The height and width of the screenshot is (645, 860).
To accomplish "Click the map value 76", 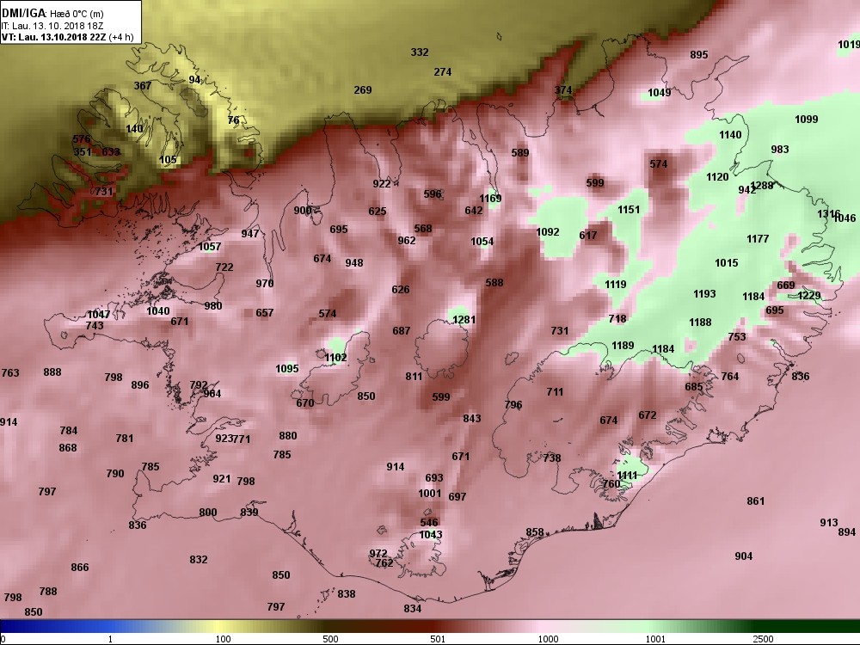I will coord(233,120).
